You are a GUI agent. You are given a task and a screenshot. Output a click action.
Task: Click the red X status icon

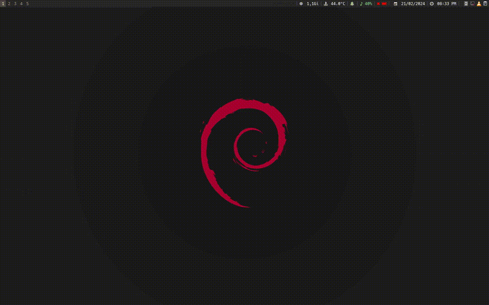pyautogui.click(x=378, y=4)
